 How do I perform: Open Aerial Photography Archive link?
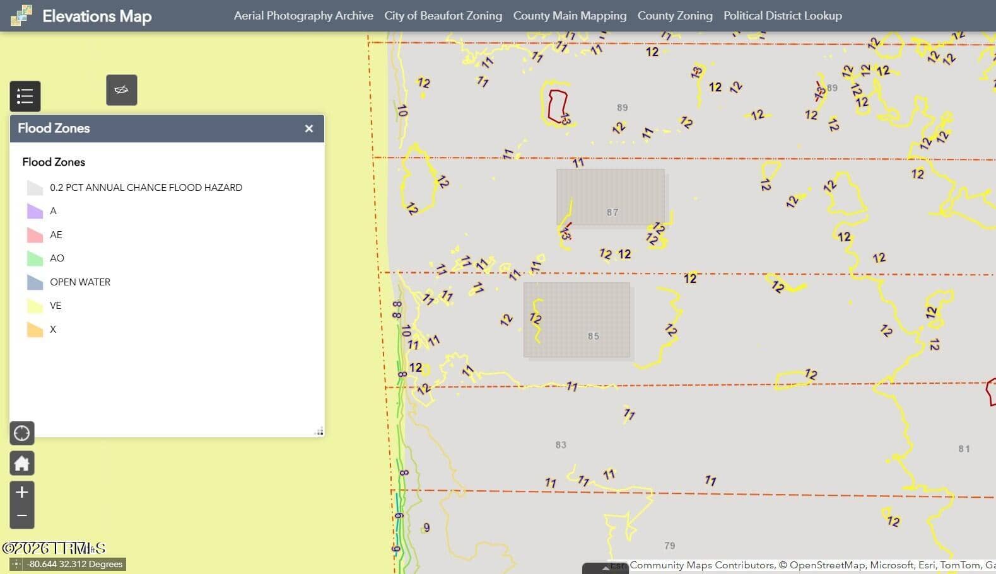pos(303,16)
